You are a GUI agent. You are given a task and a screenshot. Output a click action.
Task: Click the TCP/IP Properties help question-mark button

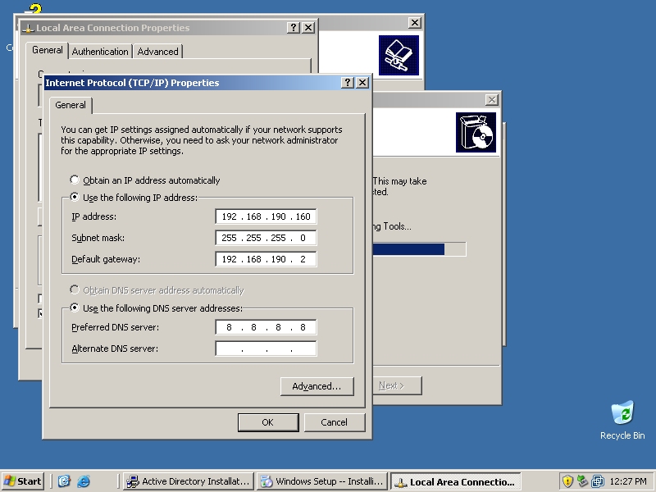click(347, 83)
